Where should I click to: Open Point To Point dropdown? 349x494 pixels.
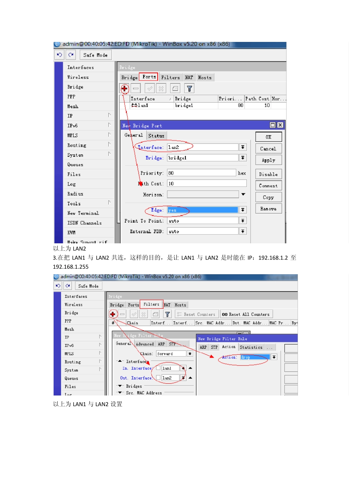tap(243, 221)
